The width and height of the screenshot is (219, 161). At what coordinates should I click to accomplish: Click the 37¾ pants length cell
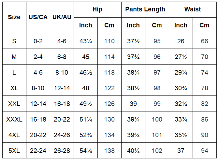point(133,57)
